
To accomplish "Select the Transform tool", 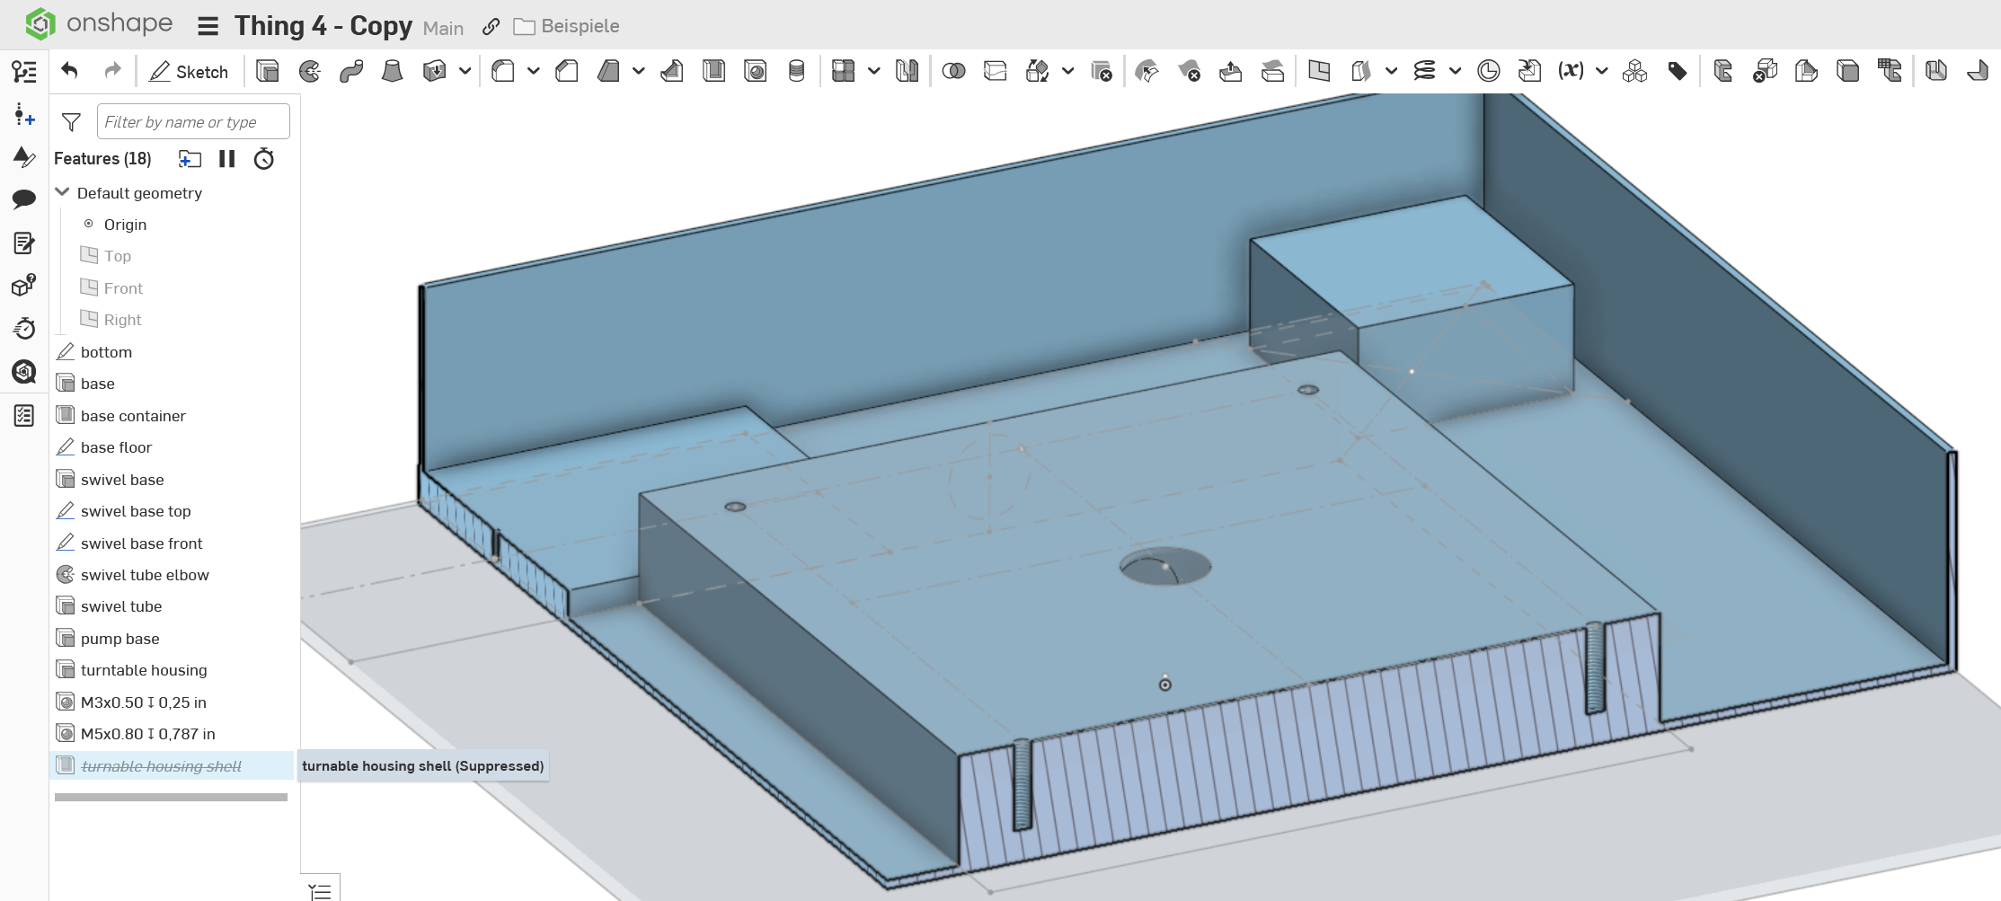I will click(x=1037, y=71).
